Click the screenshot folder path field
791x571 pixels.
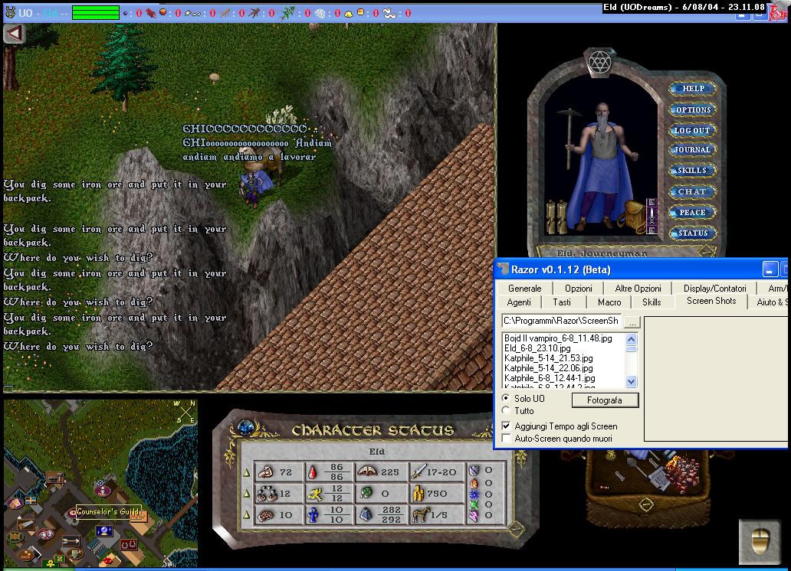562,321
